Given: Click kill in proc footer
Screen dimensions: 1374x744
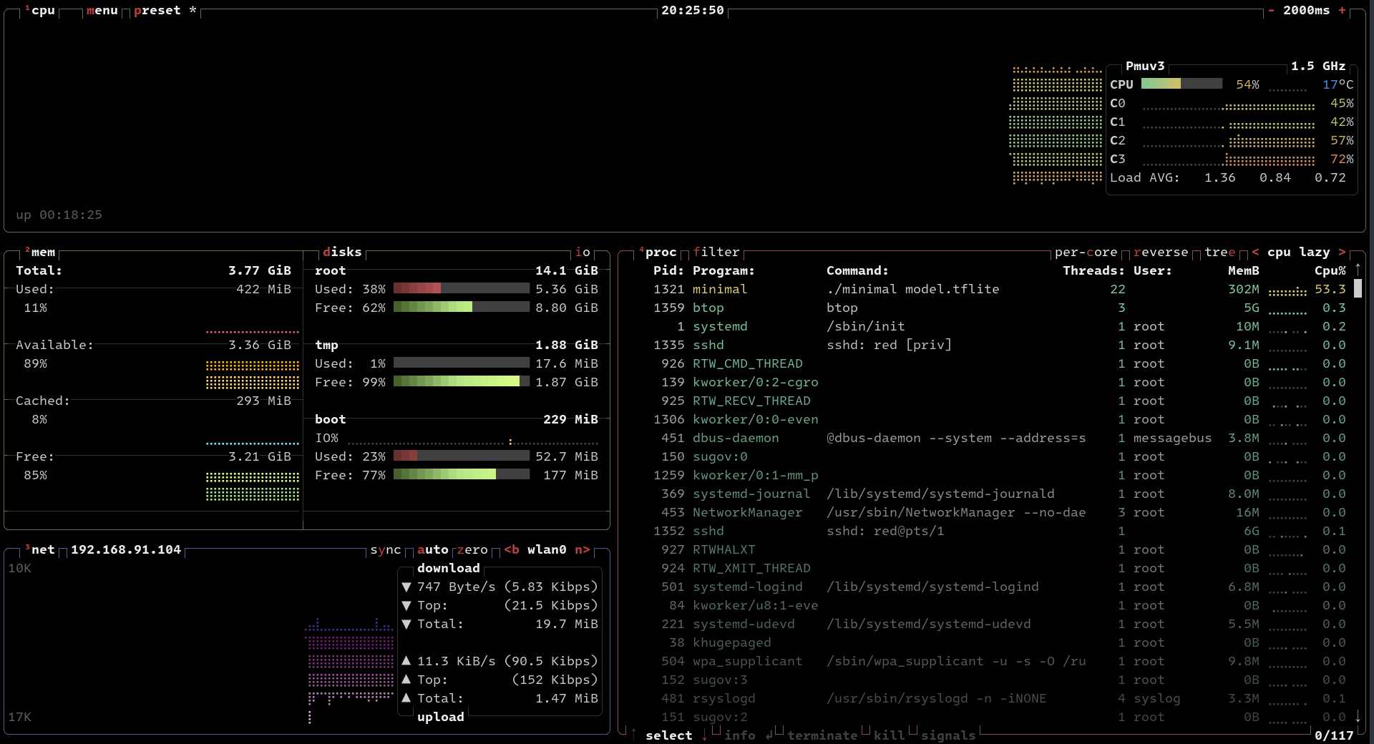Looking at the screenshot, I should tap(890, 736).
